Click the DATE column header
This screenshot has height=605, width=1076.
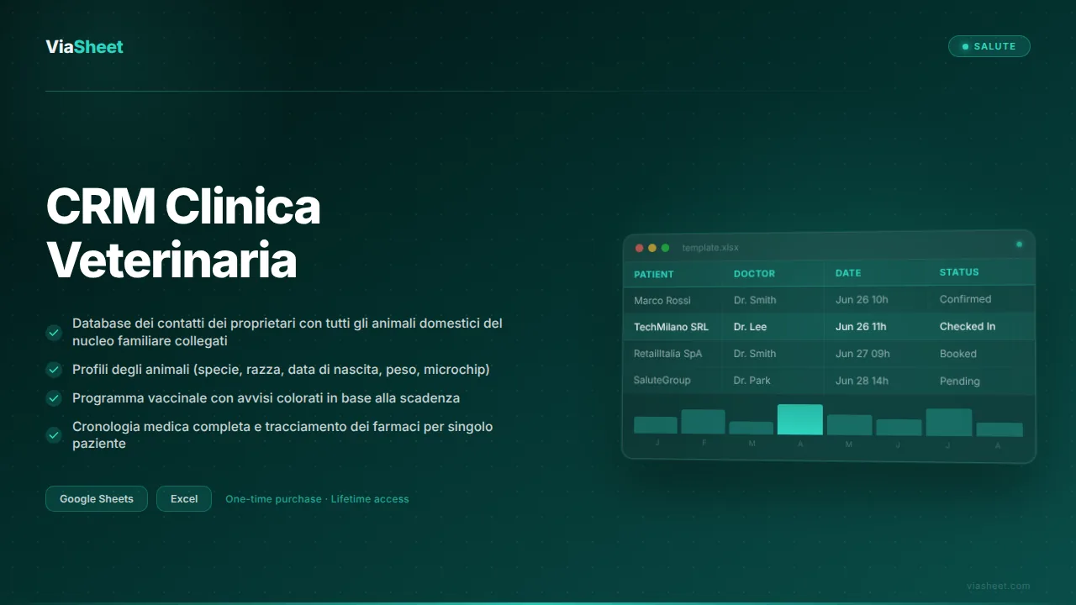[x=848, y=273]
